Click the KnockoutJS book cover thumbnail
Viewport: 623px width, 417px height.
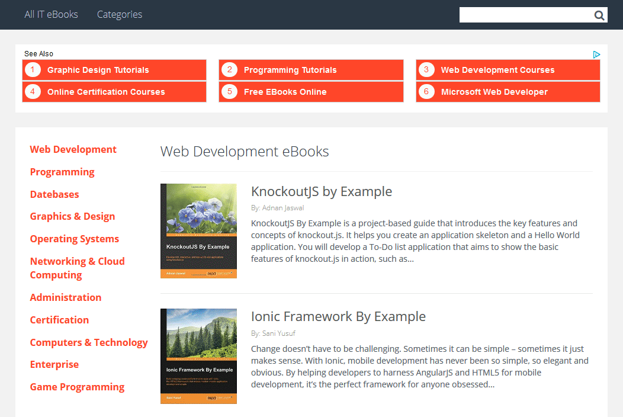tap(198, 231)
